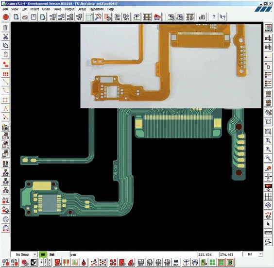Click the camera snapshot icon

point(6,128)
